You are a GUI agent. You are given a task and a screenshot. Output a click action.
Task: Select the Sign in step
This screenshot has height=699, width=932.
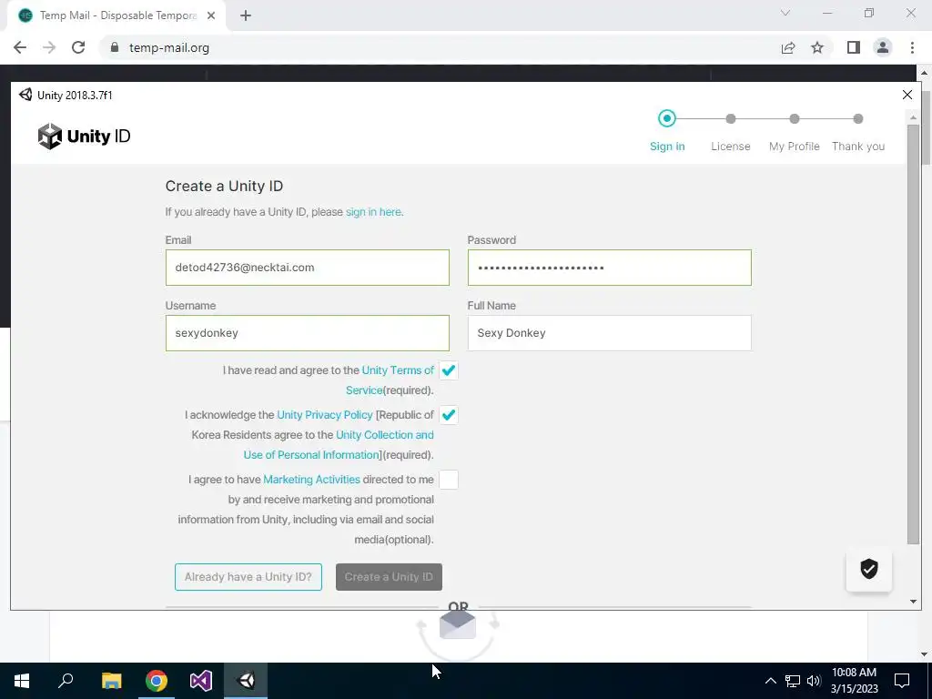tap(667, 131)
